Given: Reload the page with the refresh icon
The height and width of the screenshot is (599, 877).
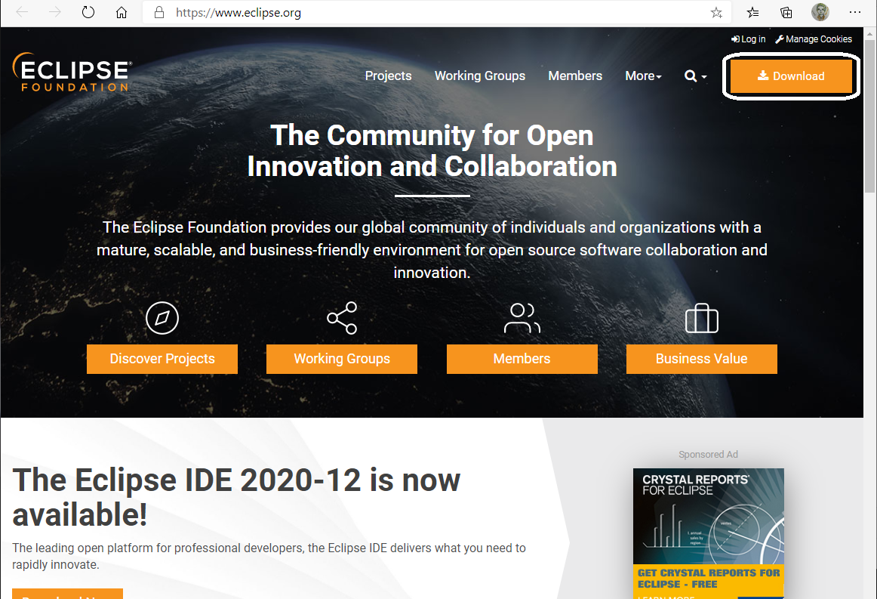Looking at the screenshot, I should (x=88, y=12).
